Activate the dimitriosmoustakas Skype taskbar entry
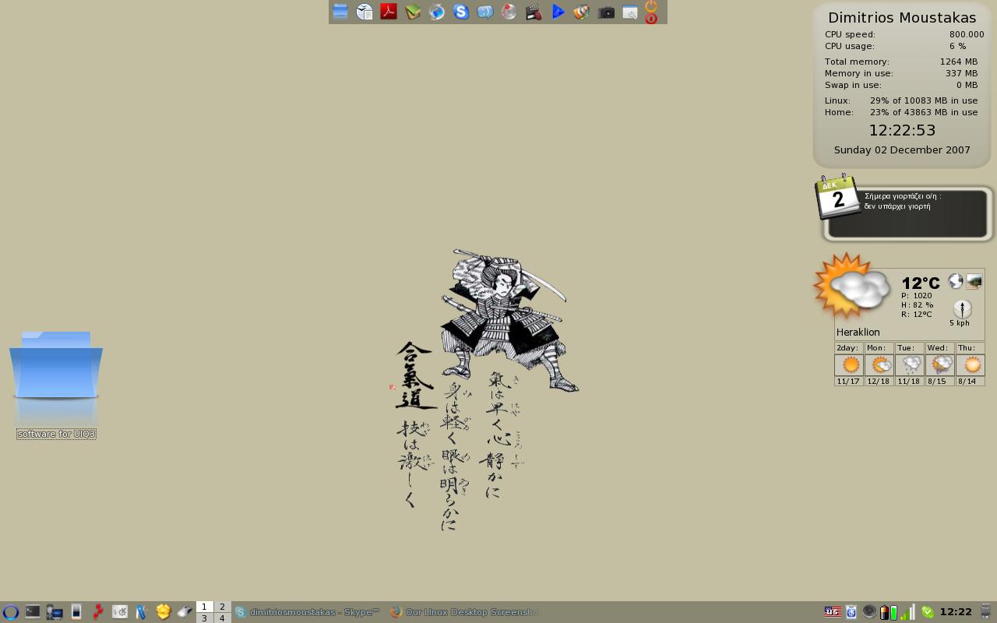This screenshot has width=997, height=623. coord(308,612)
